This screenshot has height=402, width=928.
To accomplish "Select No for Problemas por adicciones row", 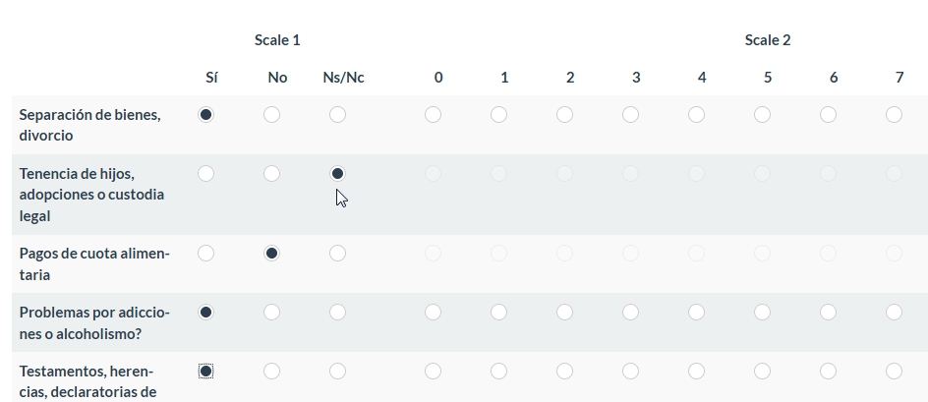I will click(x=271, y=313).
